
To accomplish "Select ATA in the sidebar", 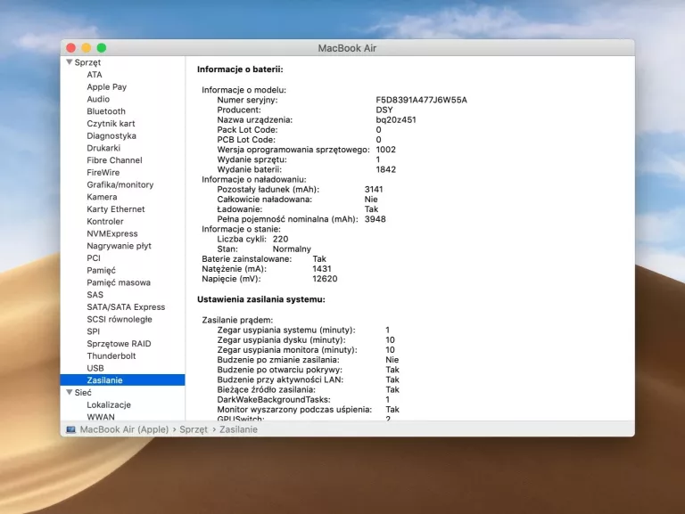I will coord(95,75).
